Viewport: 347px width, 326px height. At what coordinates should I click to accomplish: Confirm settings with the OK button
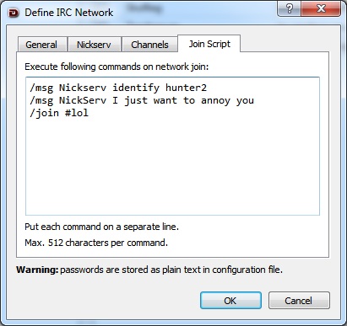[230, 301]
